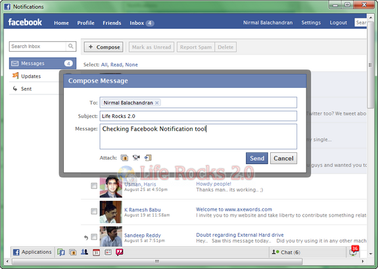Viewport: 378px width, 269px height.
Task: Click Sandeep Reddy profile thumbnail
Action: click(111, 236)
